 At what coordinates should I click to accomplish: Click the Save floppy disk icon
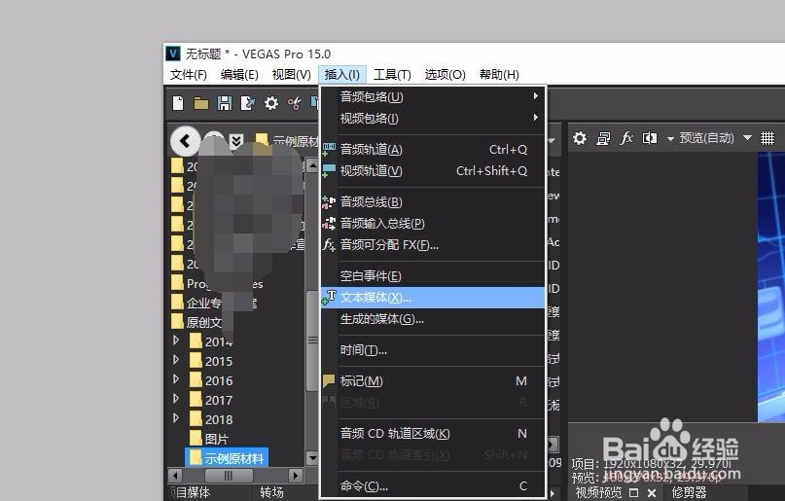225,103
